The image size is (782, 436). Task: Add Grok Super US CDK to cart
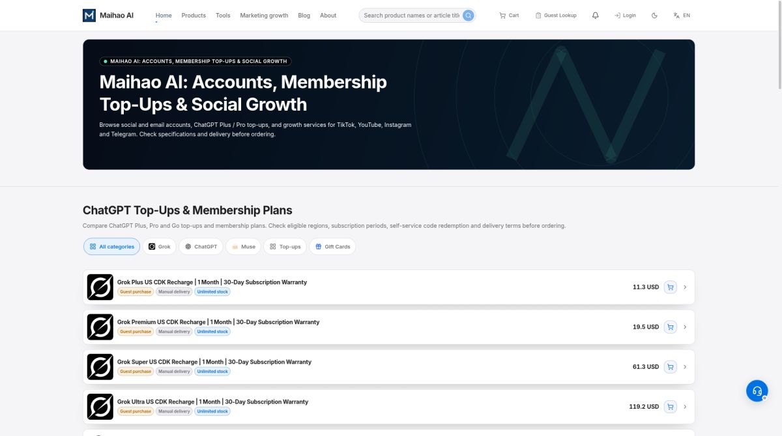(670, 367)
